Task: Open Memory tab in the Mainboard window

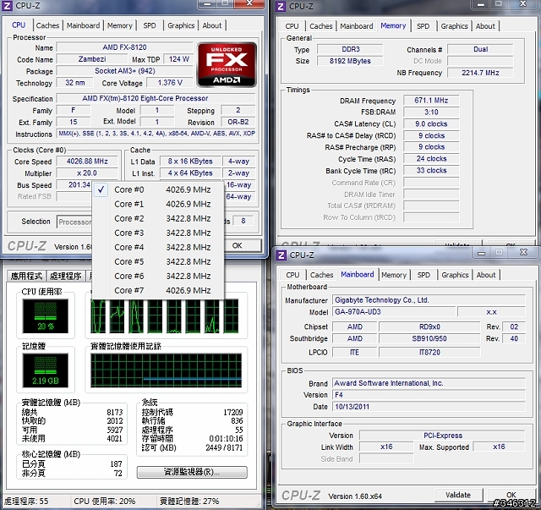Action: tap(394, 275)
